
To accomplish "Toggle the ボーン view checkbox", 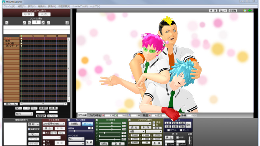I will point(181,130).
